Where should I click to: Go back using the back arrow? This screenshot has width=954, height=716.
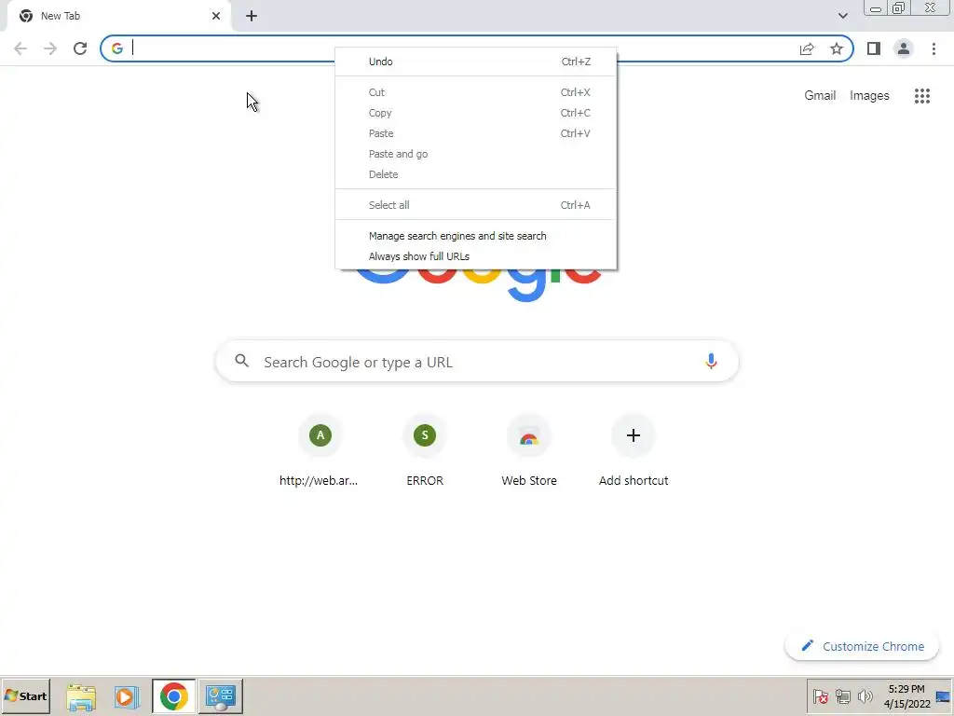pos(20,48)
